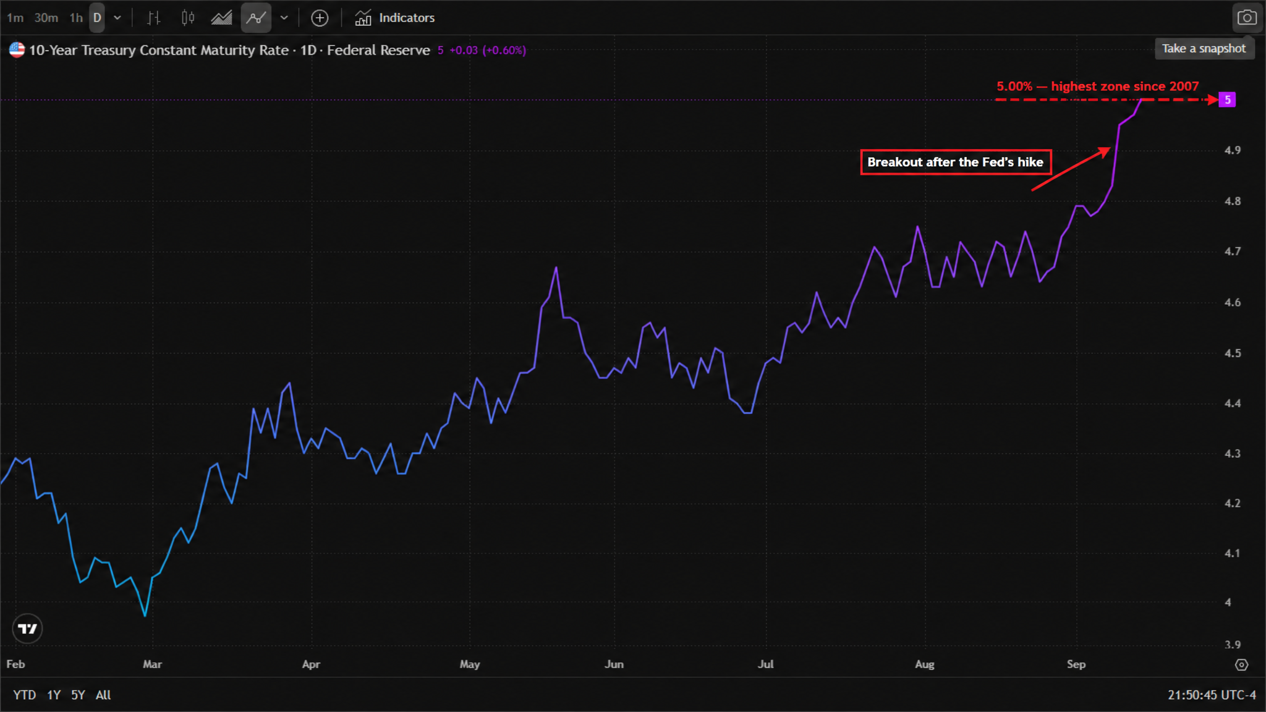This screenshot has height=712, width=1266.
Task: Open chart settings gear at axis corner
Action: [x=1241, y=665]
